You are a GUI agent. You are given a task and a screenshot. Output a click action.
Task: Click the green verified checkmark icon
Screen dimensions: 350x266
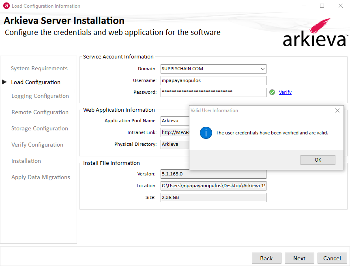pos(272,92)
